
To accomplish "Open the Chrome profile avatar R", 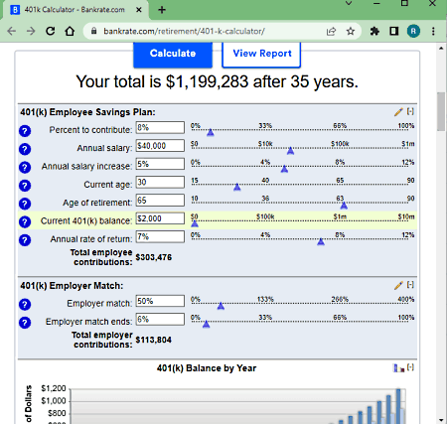I will (413, 31).
